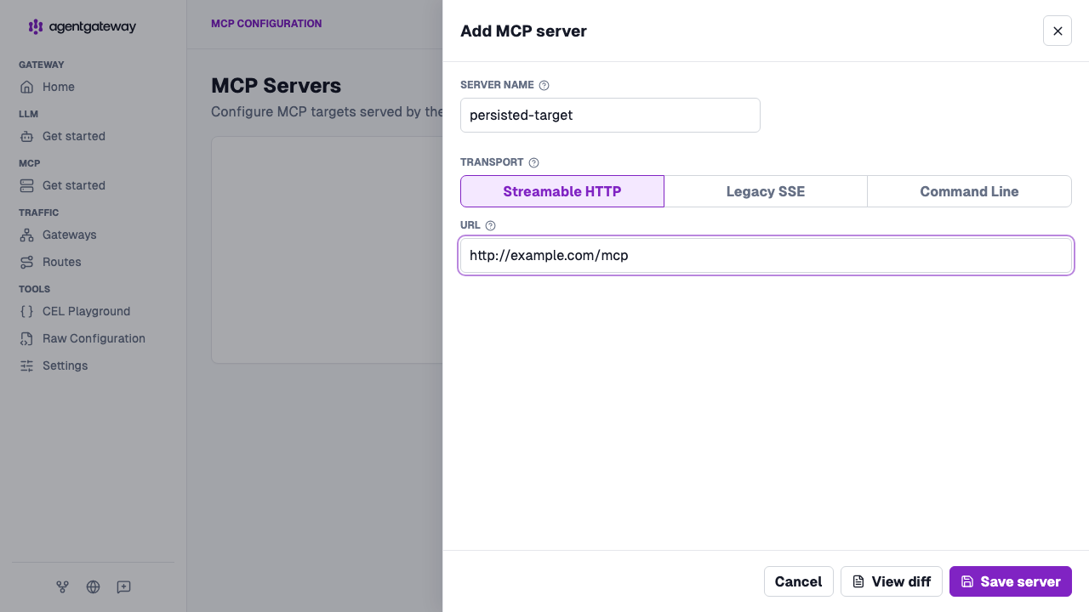The width and height of the screenshot is (1089, 612).
Task: Cancel adding the MCP server
Action: coord(798,581)
